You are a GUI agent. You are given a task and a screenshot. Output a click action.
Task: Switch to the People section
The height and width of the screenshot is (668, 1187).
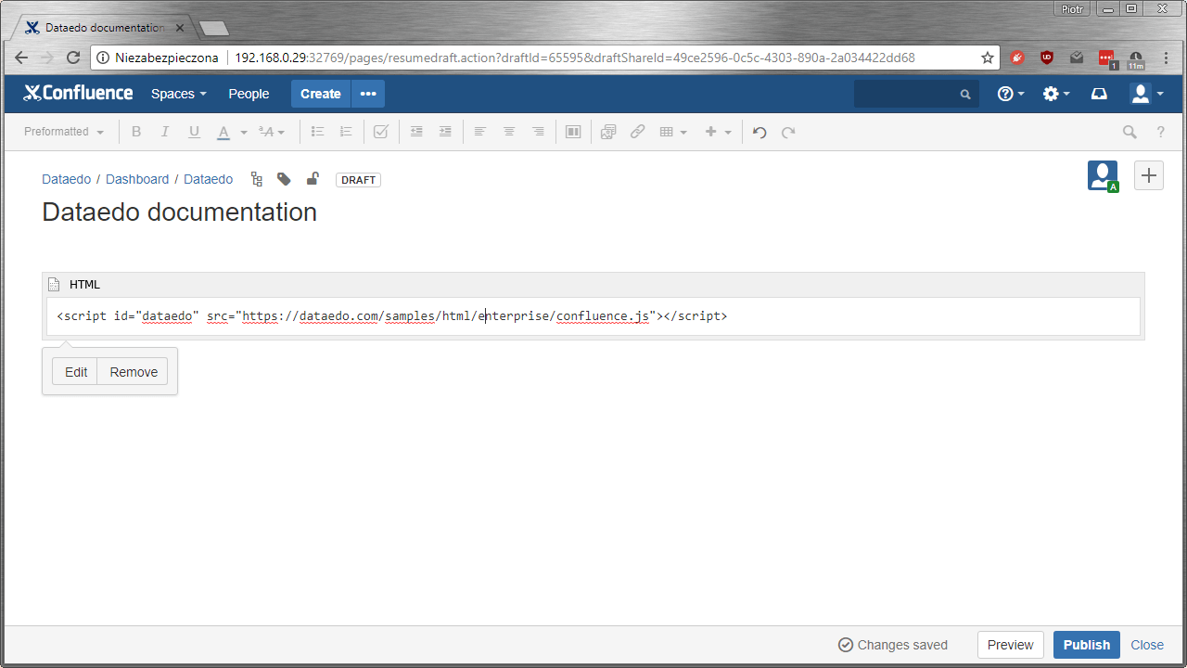248,94
